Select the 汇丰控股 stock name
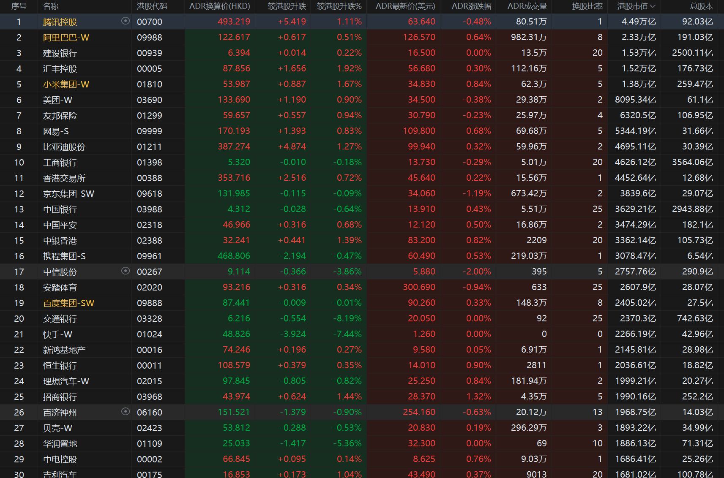Image resolution: width=724 pixels, height=478 pixels. point(60,69)
